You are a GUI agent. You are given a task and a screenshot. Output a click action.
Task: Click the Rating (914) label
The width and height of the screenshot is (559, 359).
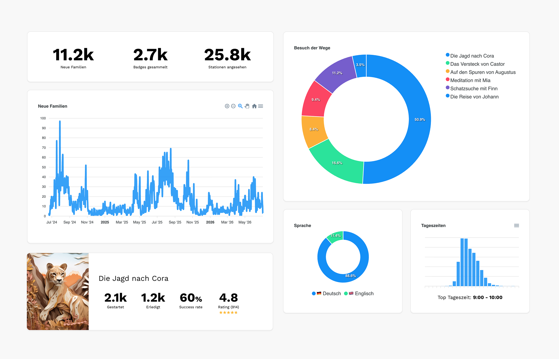pyautogui.click(x=229, y=307)
